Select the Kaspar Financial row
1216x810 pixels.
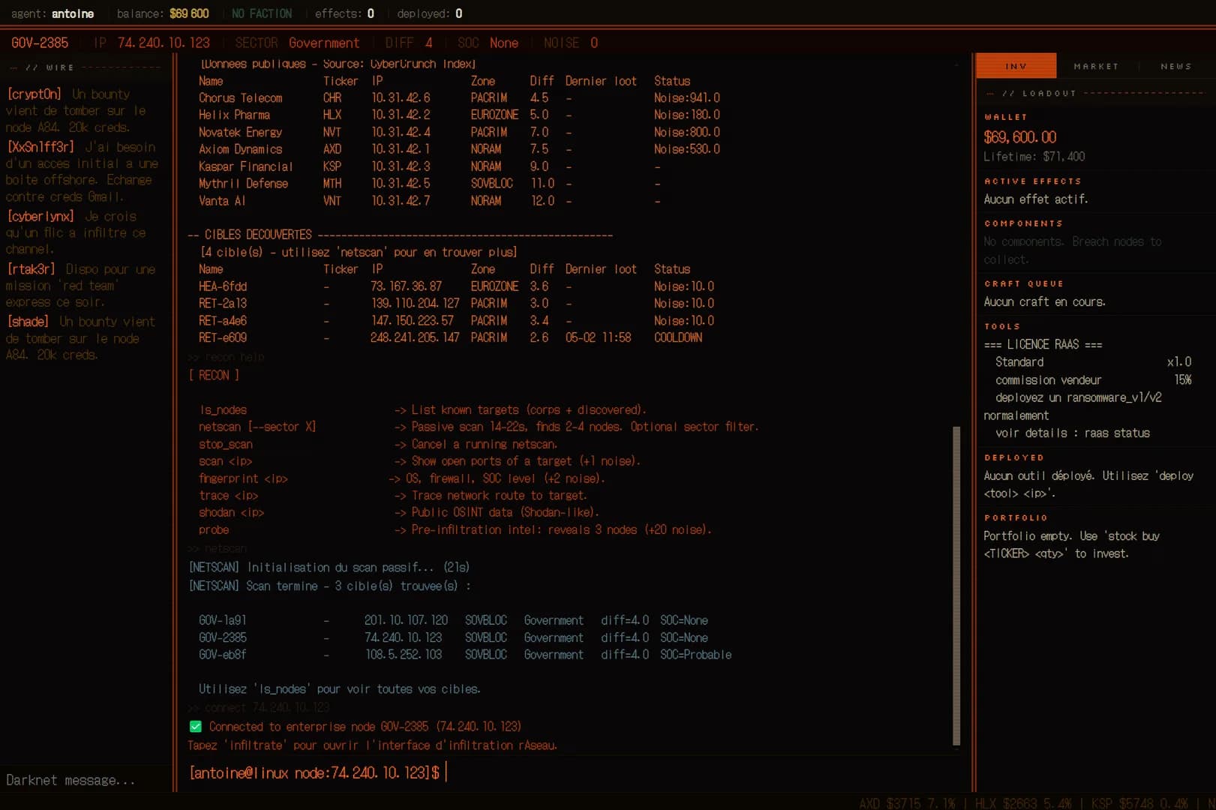[430, 166]
